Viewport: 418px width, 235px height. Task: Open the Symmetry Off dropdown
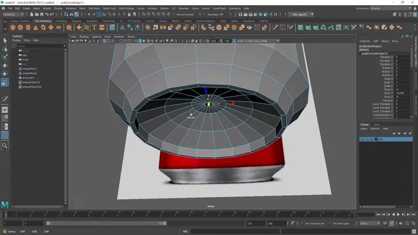[x=216, y=14]
